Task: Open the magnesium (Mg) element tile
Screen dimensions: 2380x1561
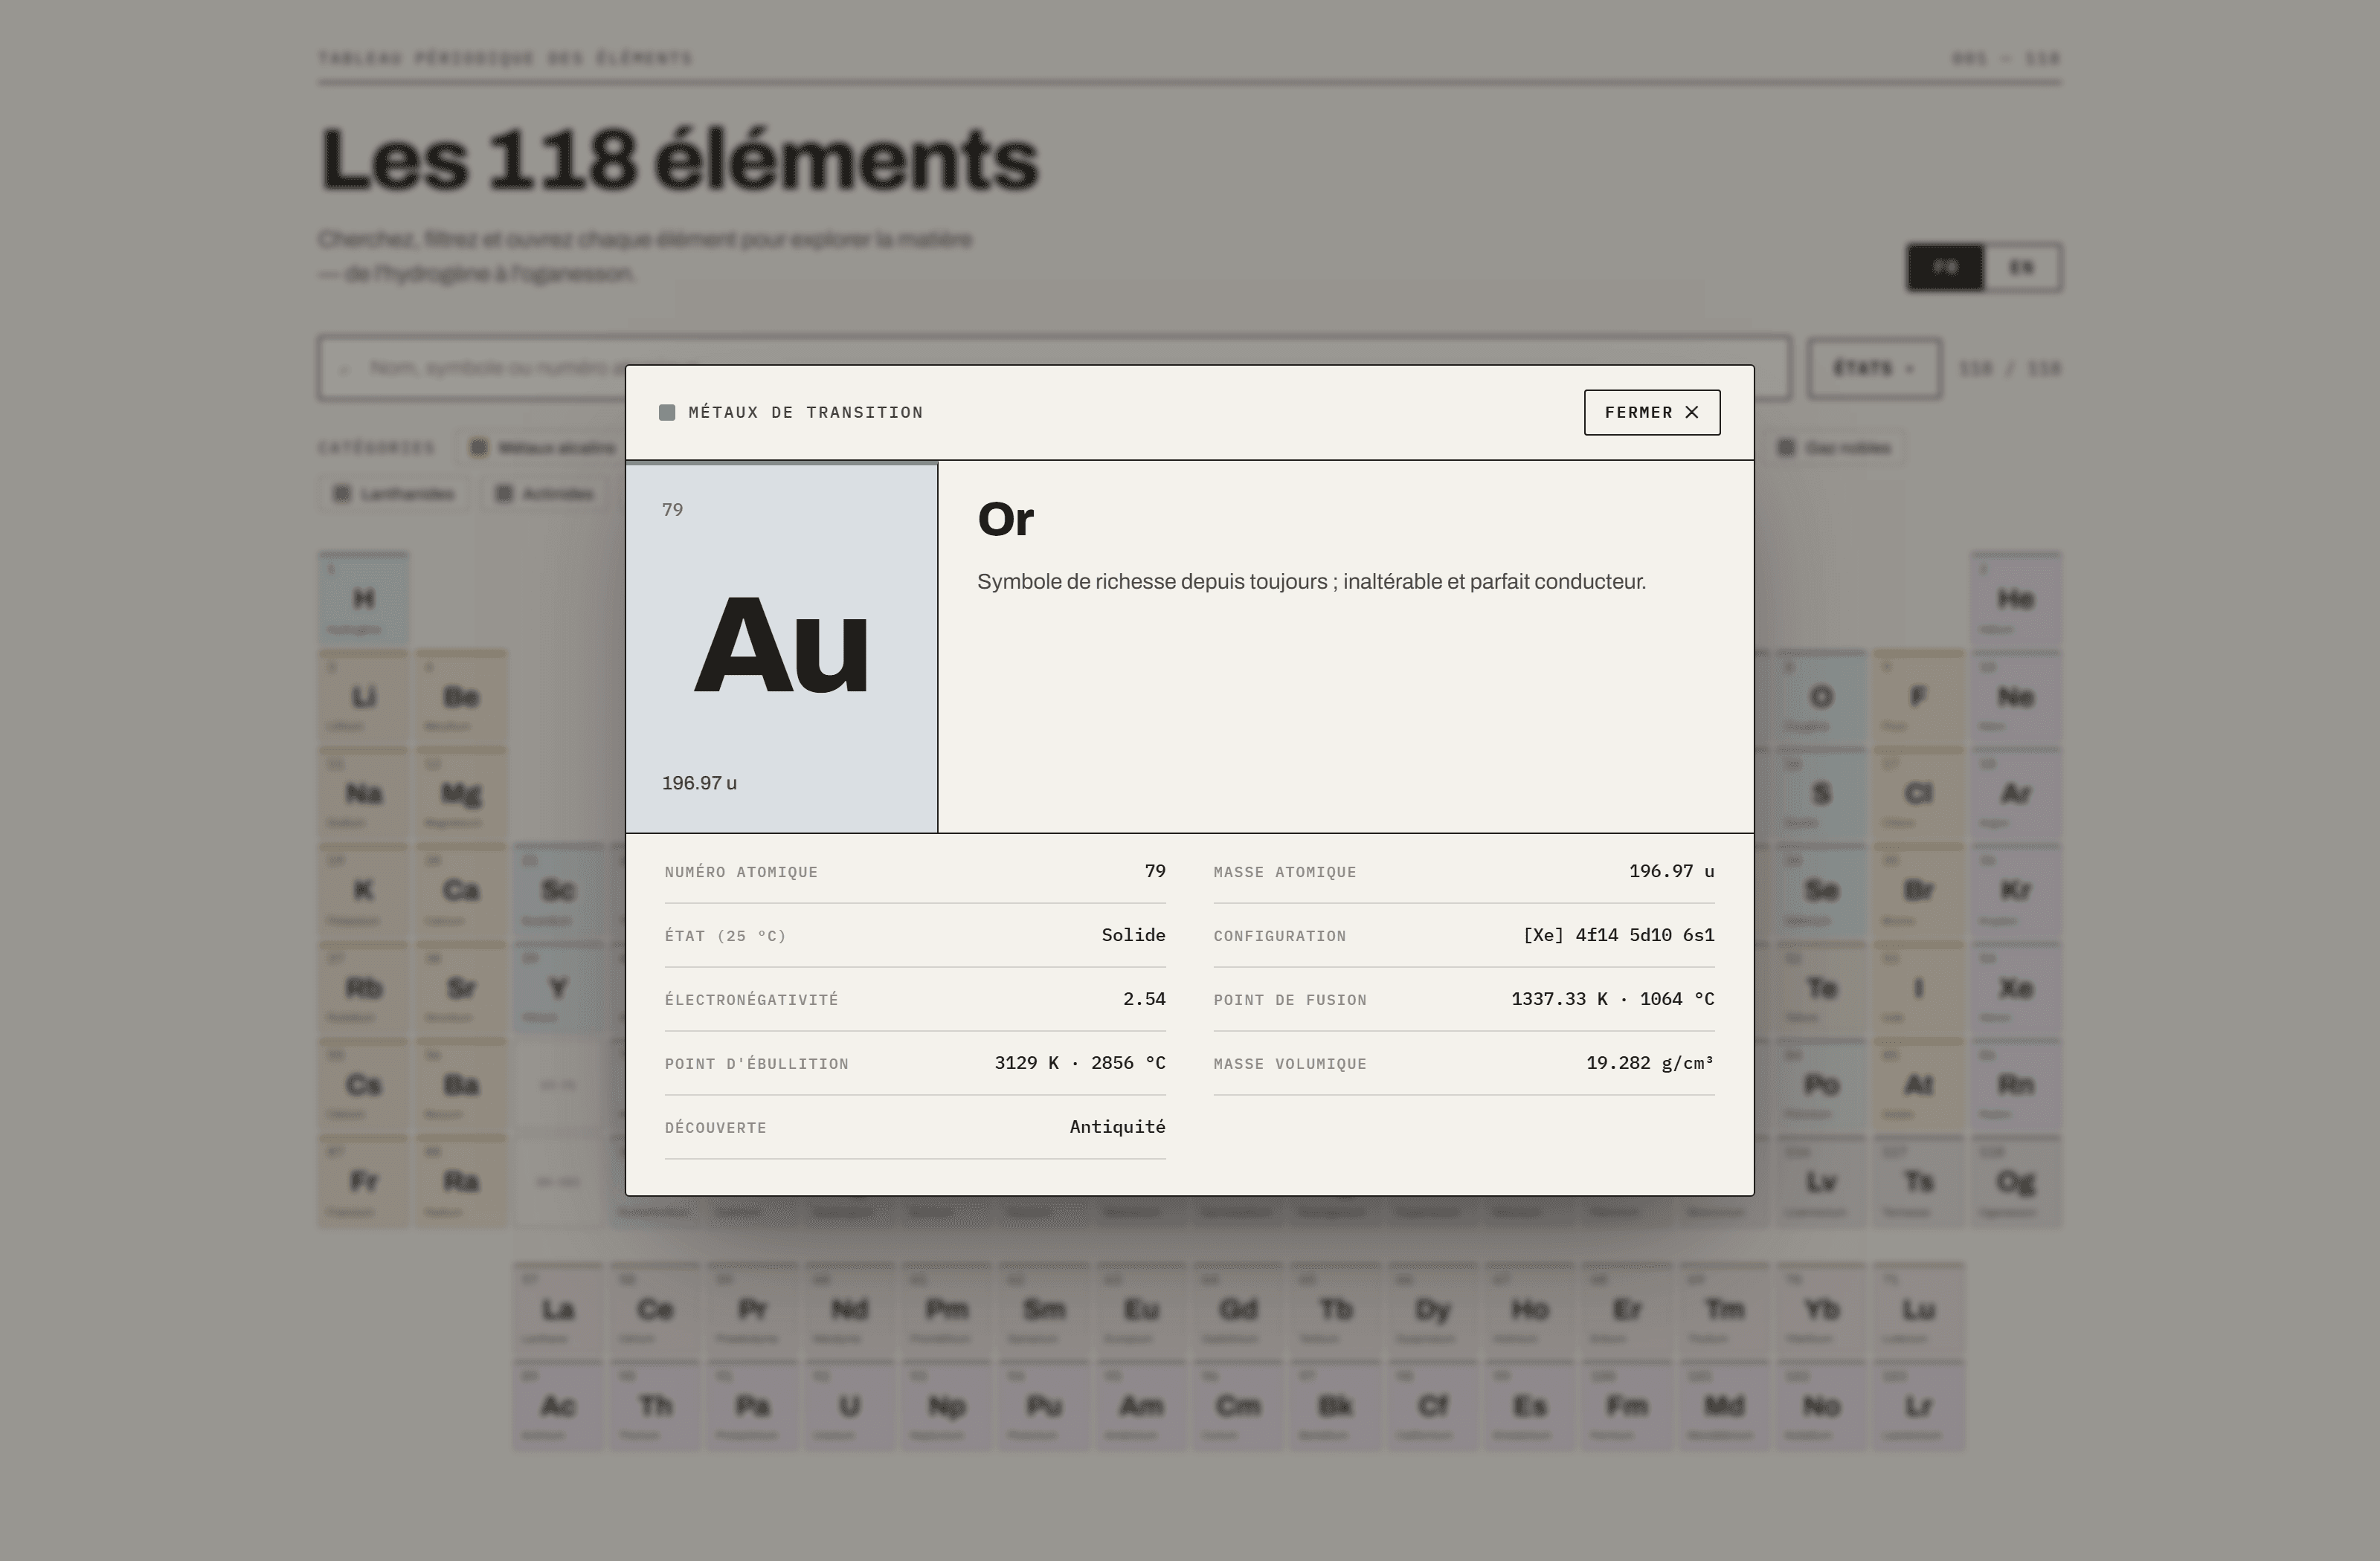Action: [461, 793]
